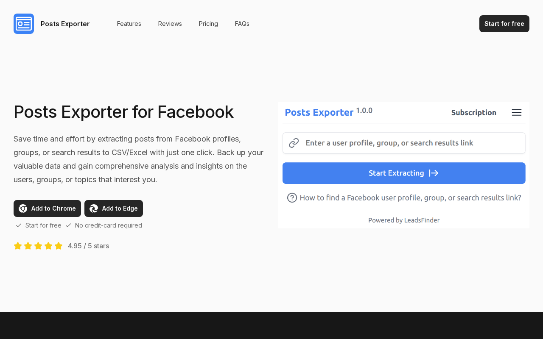Open the Subscription link in preview

pyautogui.click(x=473, y=113)
